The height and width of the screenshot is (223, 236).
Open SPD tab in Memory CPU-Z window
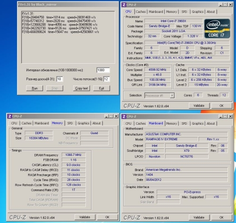point(70,123)
